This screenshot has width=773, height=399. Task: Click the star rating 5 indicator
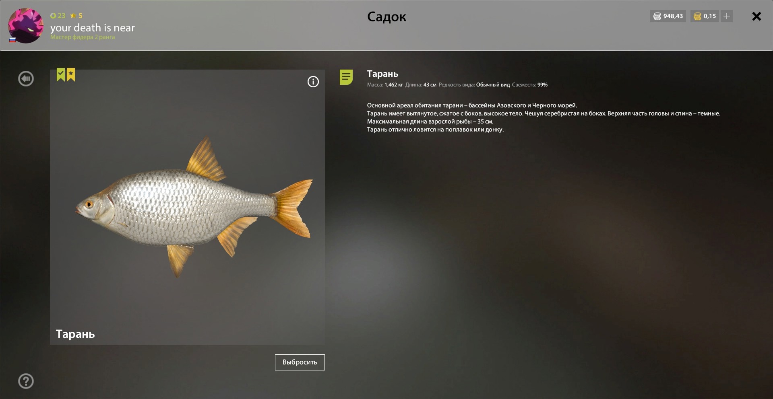76,16
